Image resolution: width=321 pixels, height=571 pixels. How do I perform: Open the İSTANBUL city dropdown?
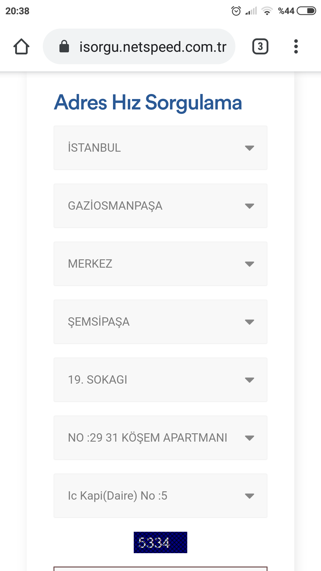160,148
